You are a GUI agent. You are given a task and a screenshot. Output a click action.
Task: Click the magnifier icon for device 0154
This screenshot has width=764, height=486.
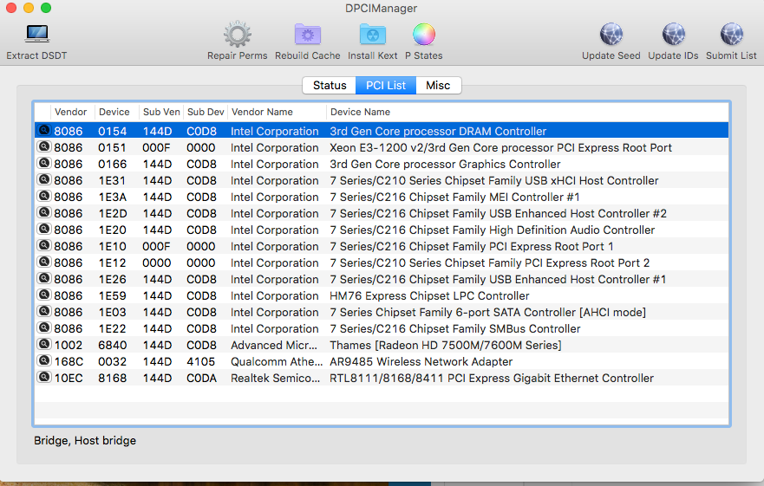coord(44,130)
